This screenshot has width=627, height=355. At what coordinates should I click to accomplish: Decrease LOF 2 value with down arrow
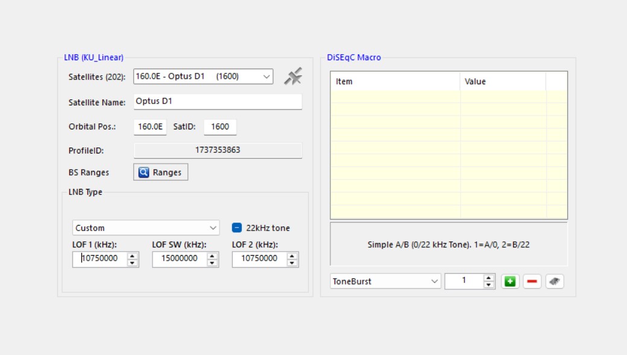point(292,262)
